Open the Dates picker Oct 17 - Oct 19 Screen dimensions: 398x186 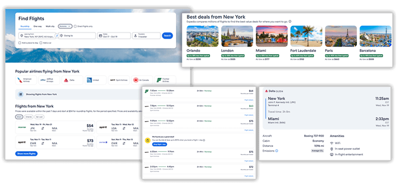click(x=114, y=36)
